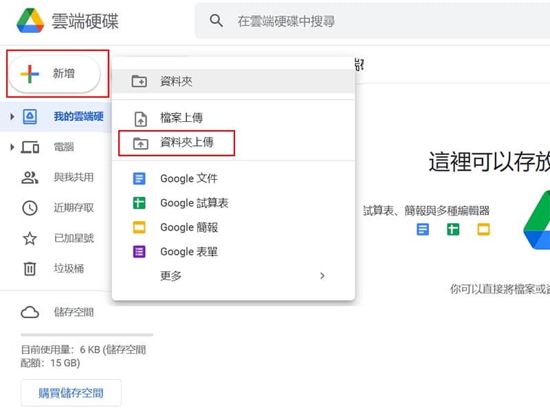Viewport: 550px width, 413px height.
Task: Choose 檔案上傳 from the menu
Action: 233,118
